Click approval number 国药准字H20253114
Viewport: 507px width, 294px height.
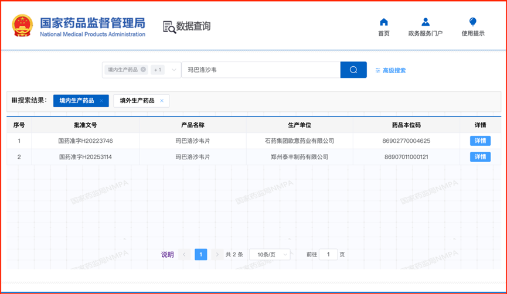[86, 157]
